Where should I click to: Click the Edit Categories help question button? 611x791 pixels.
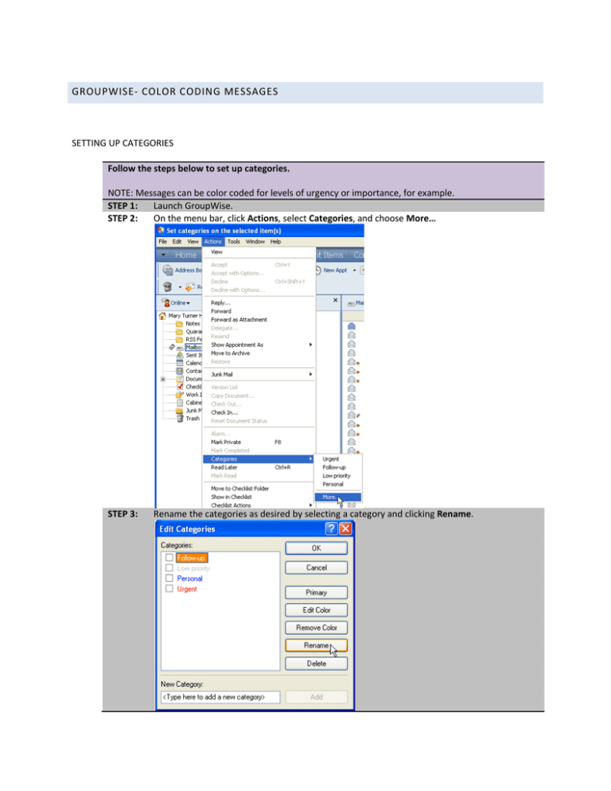point(331,528)
